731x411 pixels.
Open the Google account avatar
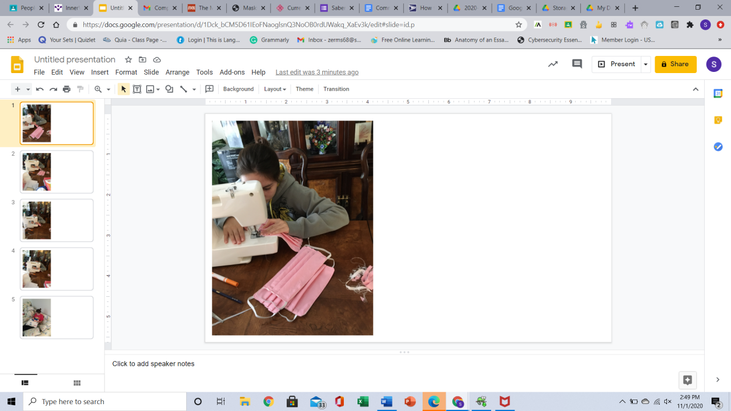pyautogui.click(x=714, y=64)
